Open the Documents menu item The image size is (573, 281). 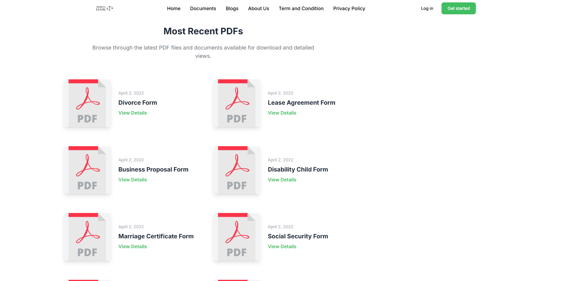(203, 8)
